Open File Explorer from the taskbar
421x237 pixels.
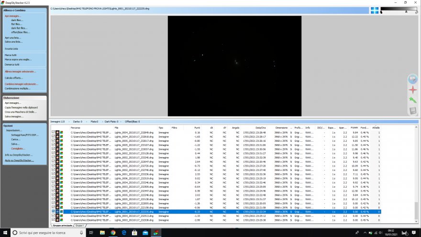coord(102,232)
